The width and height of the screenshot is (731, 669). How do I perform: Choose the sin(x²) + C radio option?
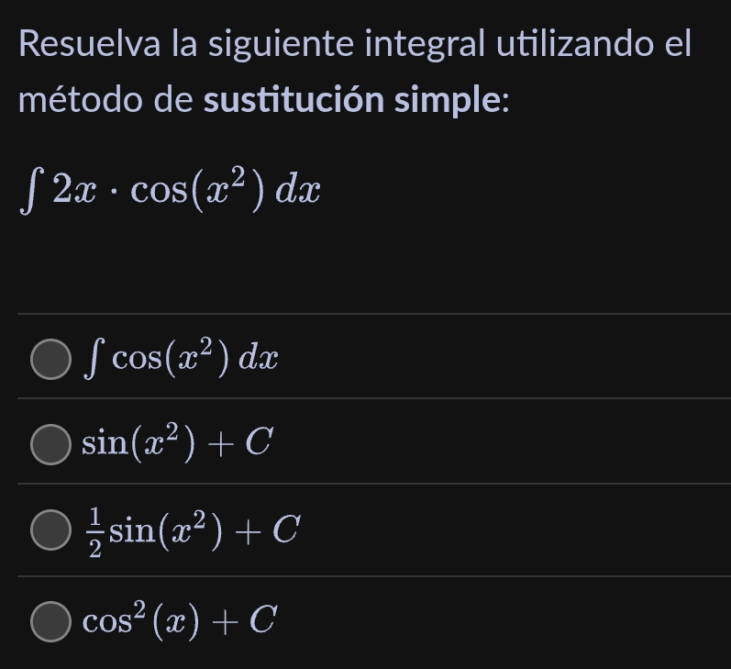(x=50, y=444)
